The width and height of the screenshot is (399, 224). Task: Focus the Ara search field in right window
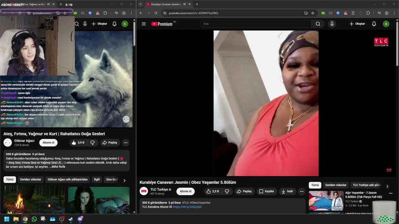(256, 24)
